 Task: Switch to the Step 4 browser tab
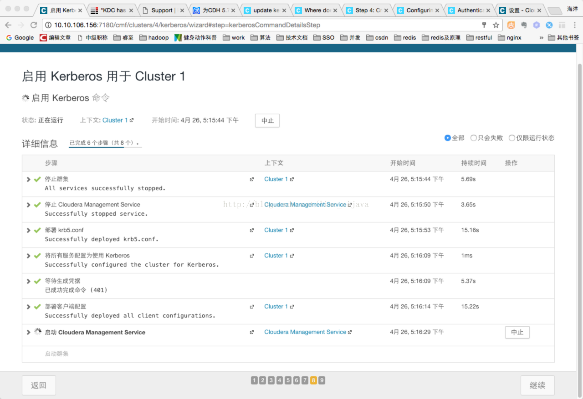pyautogui.click(x=367, y=10)
